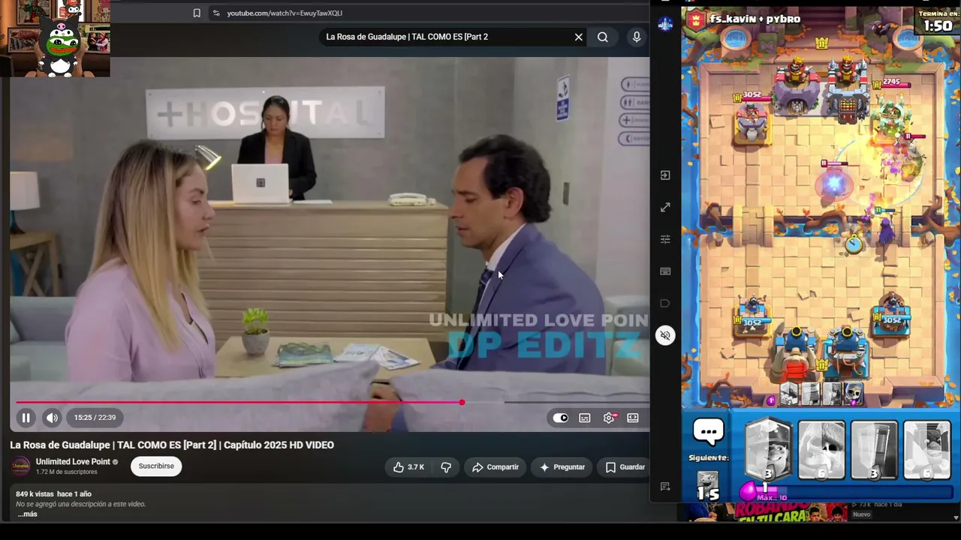Toggle YouTube autoplay switch
This screenshot has width=961, height=540.
(561, 418)
